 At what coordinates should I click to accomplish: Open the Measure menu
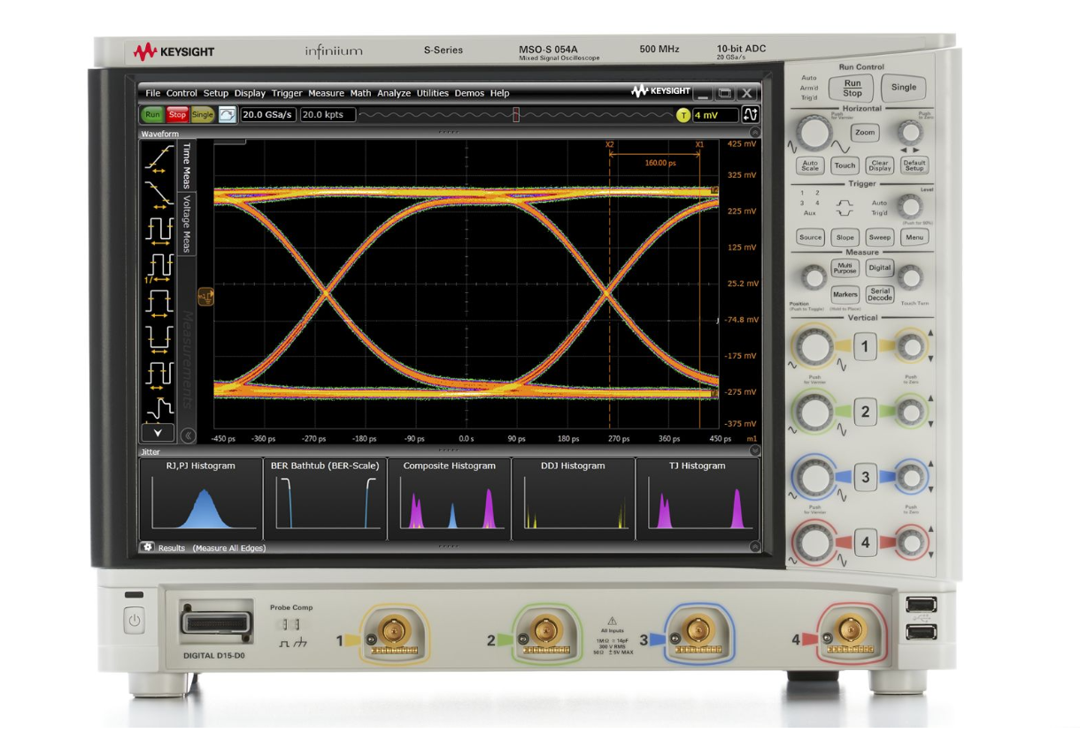(328, 92)
